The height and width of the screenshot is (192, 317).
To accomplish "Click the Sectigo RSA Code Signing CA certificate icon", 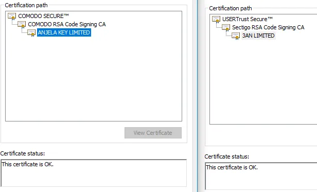I will tap(226, 27).
